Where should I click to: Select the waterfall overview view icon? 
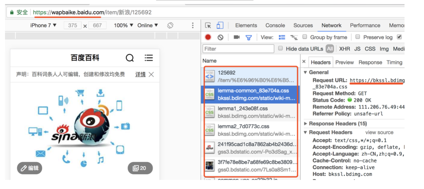294,37
